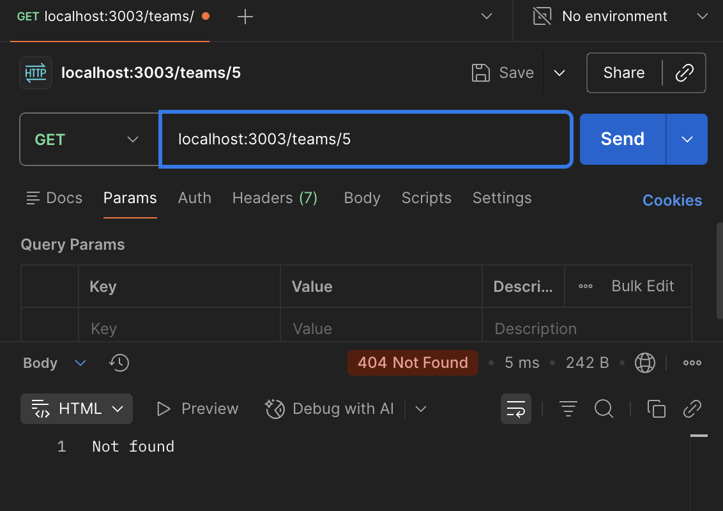Open the response more options ellipsis
The height and width of the screenshot is (511, 723).
[692, 363]
